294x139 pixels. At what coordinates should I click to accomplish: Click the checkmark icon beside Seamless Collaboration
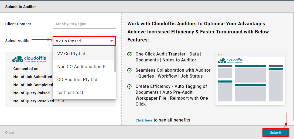(x=130, y=70)
